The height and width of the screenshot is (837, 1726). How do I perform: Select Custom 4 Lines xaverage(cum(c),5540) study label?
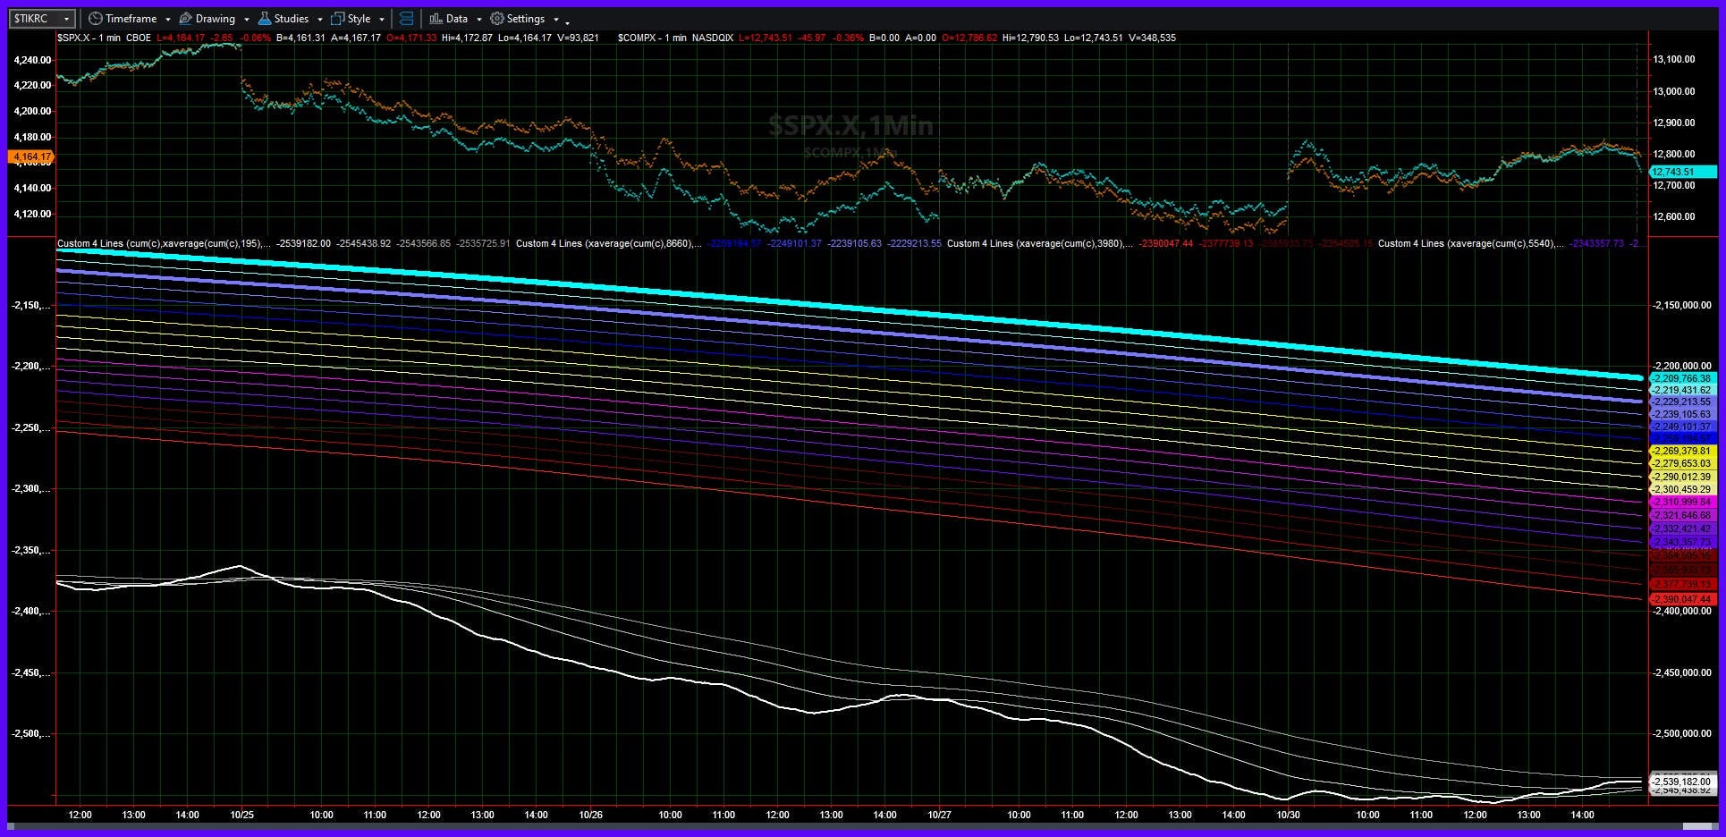click(x=1471, y=243)
